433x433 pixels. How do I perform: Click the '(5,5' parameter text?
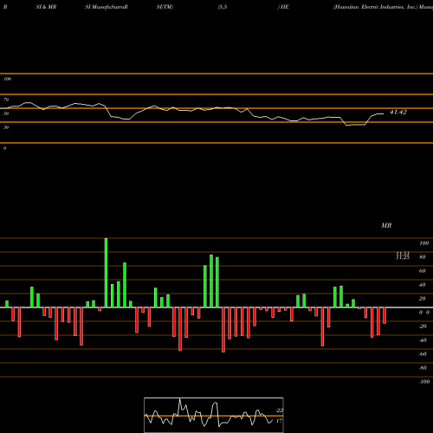point(223,7)
